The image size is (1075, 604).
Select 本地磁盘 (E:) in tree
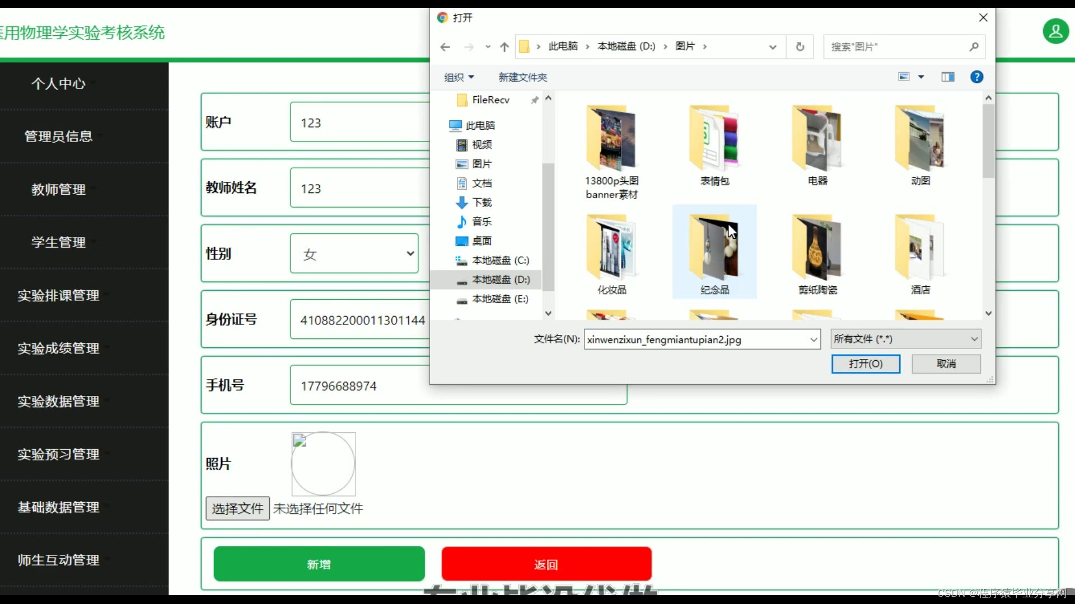(499, 299)
